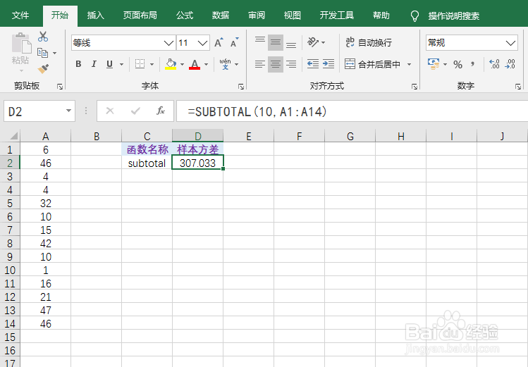
Task: Toggle Underline formatting
Action: 109,64
